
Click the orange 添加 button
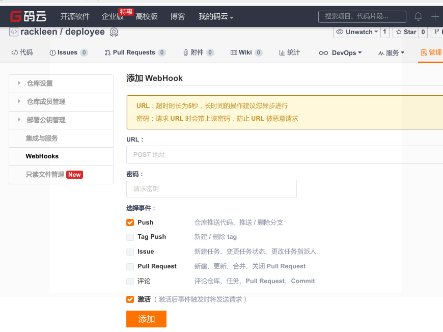[x=146, y=319]
